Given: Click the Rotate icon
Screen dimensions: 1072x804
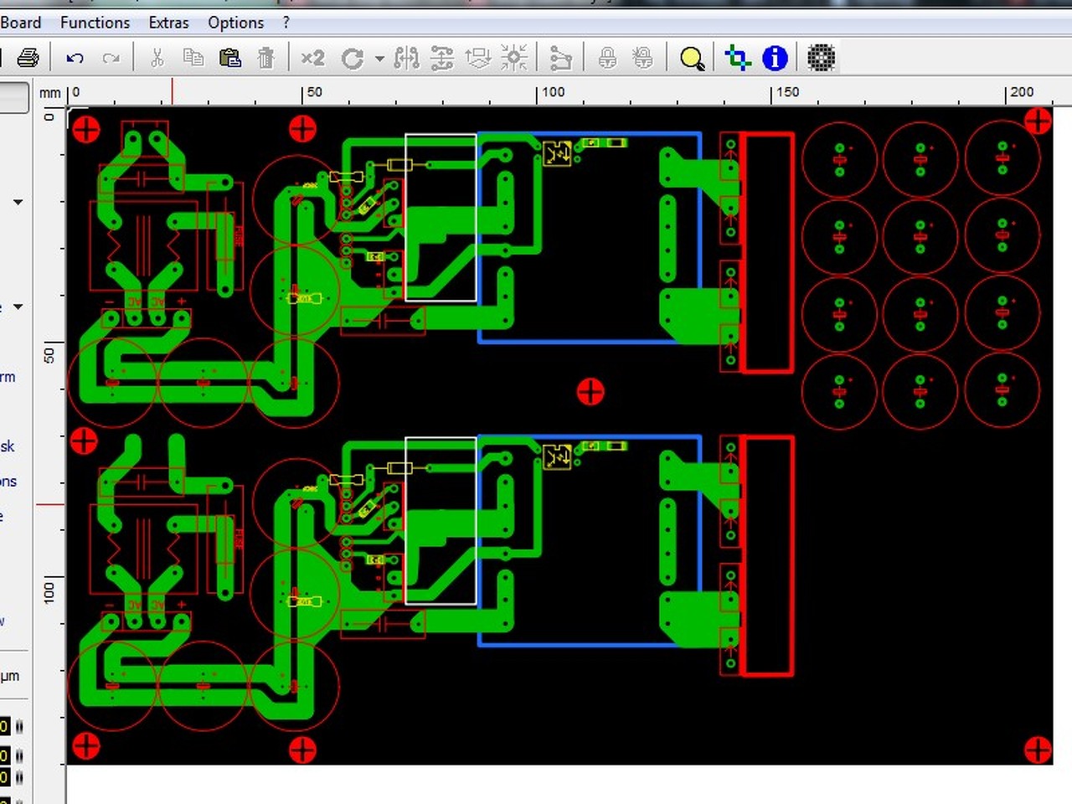Looking at the screenshot, I should click(353, 58).
